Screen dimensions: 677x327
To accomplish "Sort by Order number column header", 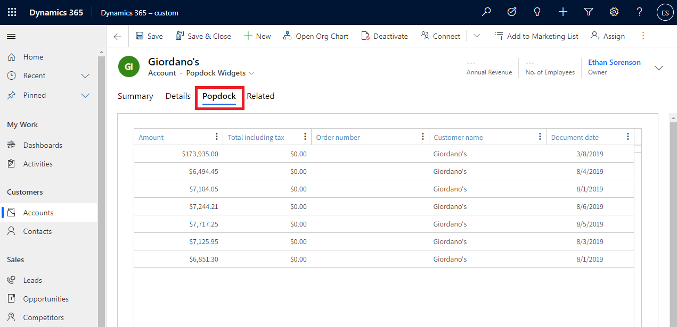I will click(338, 137).
